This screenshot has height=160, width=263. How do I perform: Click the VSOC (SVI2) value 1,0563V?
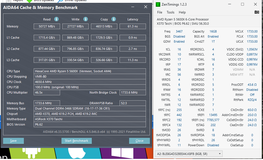[x=252, y=49]
